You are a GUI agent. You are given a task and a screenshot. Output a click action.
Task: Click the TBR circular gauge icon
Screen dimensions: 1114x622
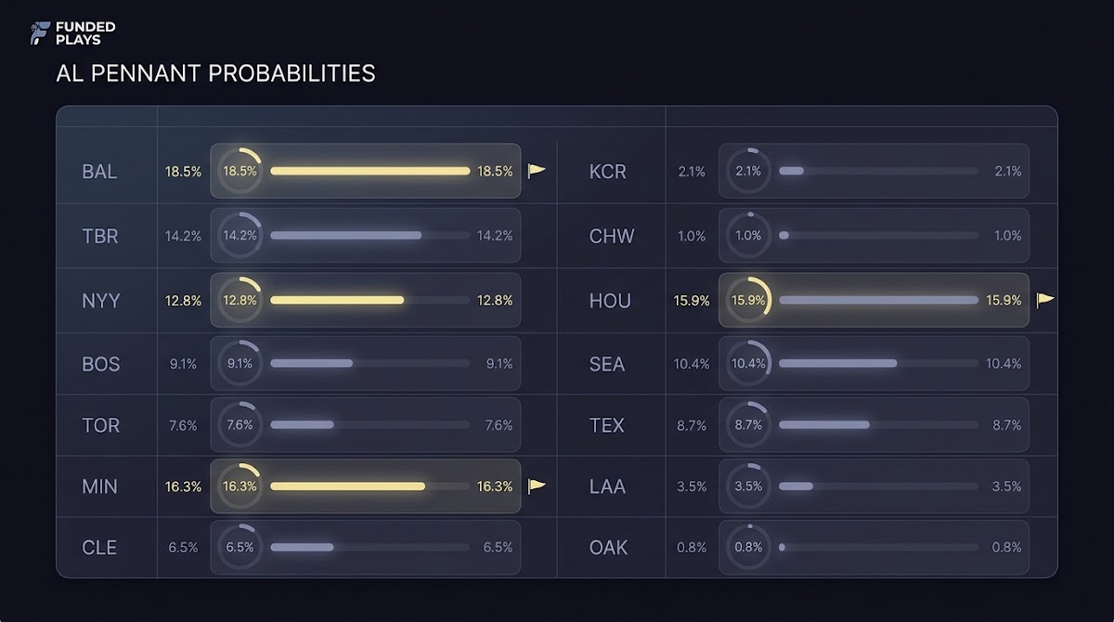(240, 236)
